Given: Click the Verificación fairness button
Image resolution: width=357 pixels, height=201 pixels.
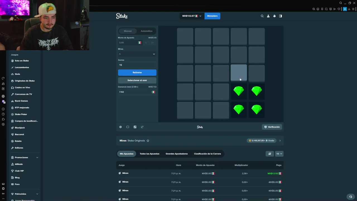Looking at the screenshot, I should tap(272, 127).
